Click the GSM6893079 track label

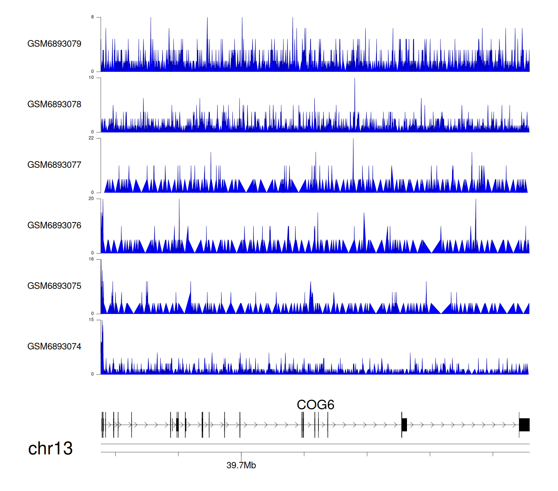54,44
